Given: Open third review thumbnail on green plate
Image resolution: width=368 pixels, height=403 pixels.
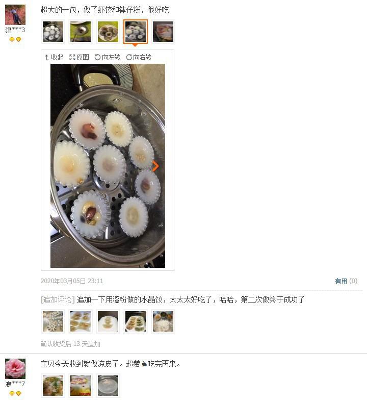Looking at the screenshot, I should 108,32.
